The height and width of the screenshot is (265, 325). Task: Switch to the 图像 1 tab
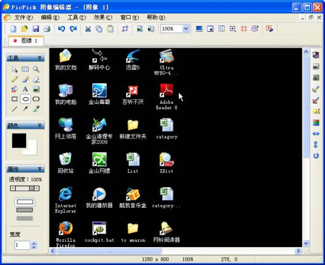(x=26, y=41)
